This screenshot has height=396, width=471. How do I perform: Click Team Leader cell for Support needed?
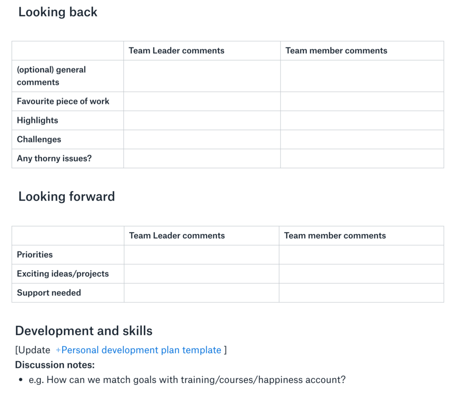201,293
